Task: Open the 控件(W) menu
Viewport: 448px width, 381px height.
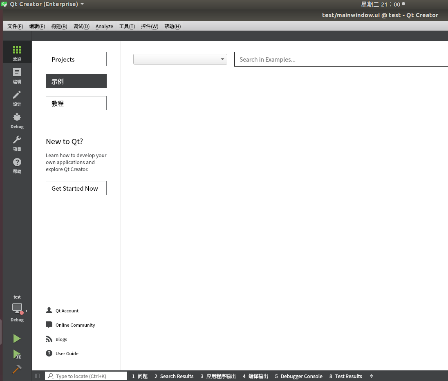Action: coord(150,26)
